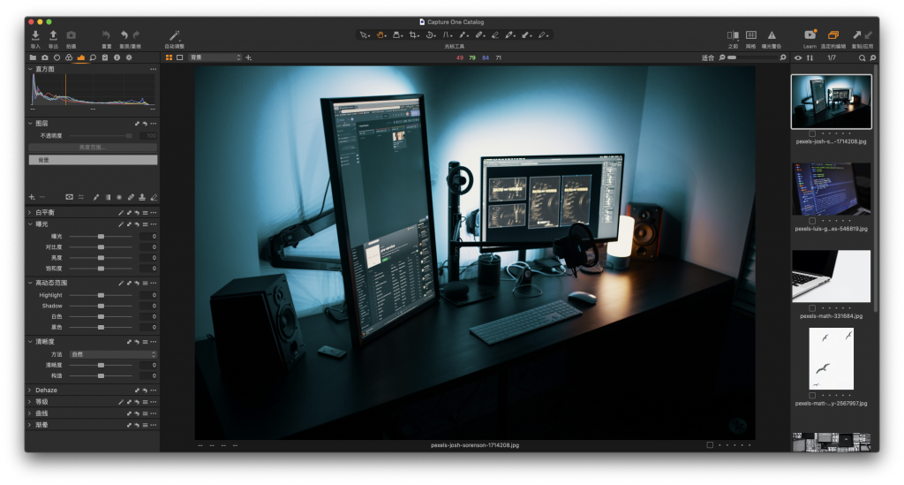904x485 pixels.
Task: Tick checkbox under pexels-luis code thumbnail
Action: pos(812,220)
